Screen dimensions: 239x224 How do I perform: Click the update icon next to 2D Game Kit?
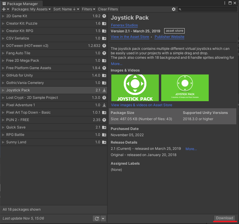[105, 16]
